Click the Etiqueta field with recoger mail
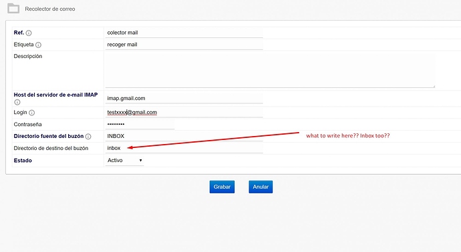Screen dimensions: 461x252 [x=184, y=45]
